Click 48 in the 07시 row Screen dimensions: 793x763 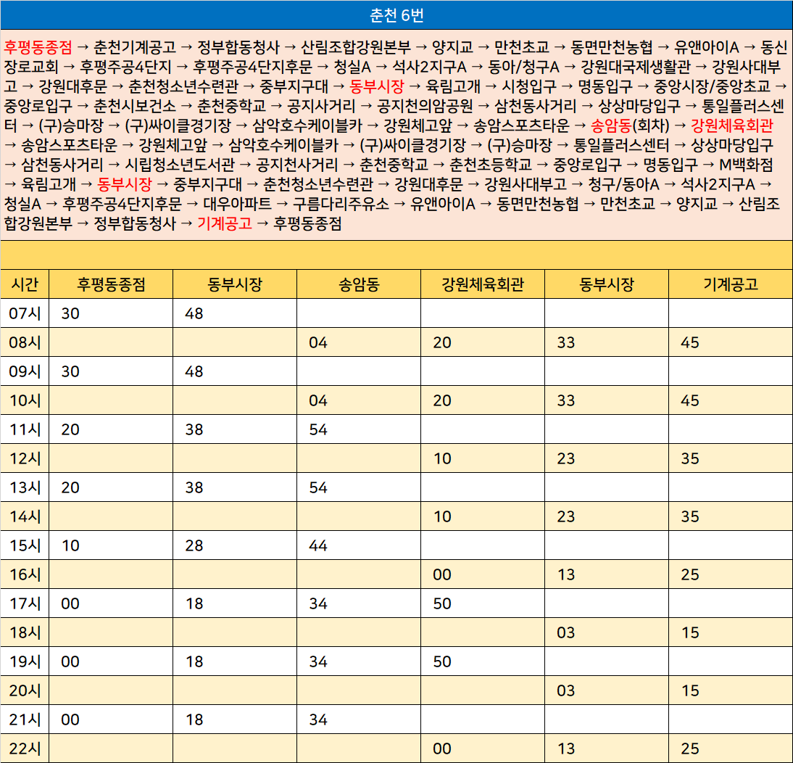click(194, 314)
